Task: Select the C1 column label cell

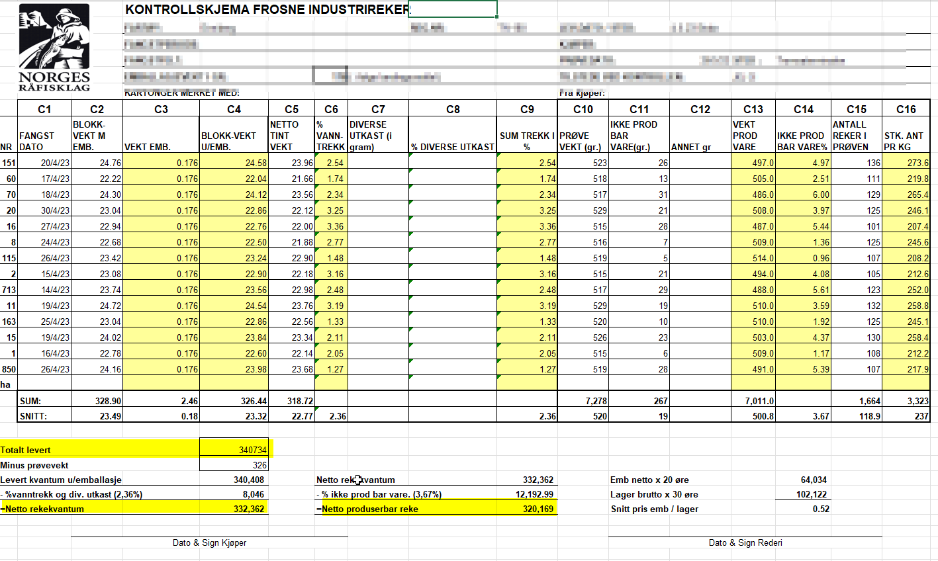Action: pos(44,109)
